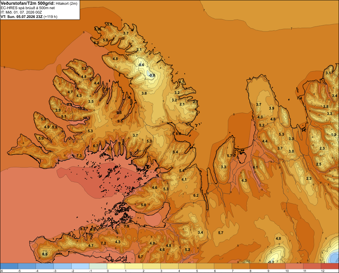Click the "7.2" temperature value
Image resolution: width=339 pixels, height=273 pixels.
(x=103, y=243)
